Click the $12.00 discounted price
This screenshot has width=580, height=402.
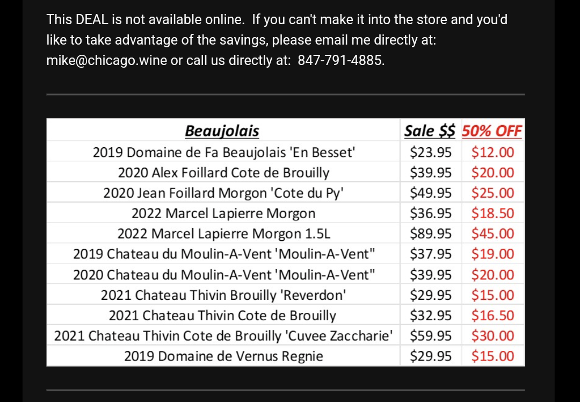click(x=492, y=152)
